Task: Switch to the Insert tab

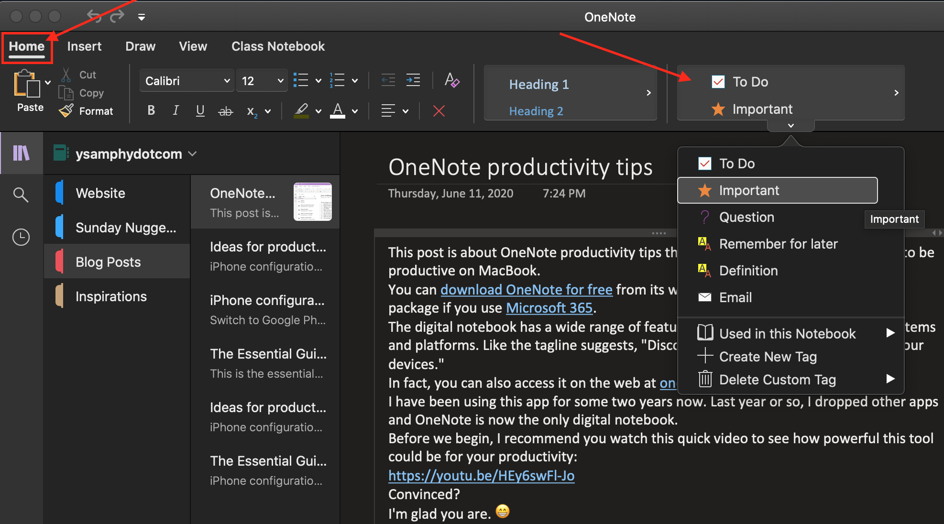Action: pyautogui.click(x=84, y=46)
